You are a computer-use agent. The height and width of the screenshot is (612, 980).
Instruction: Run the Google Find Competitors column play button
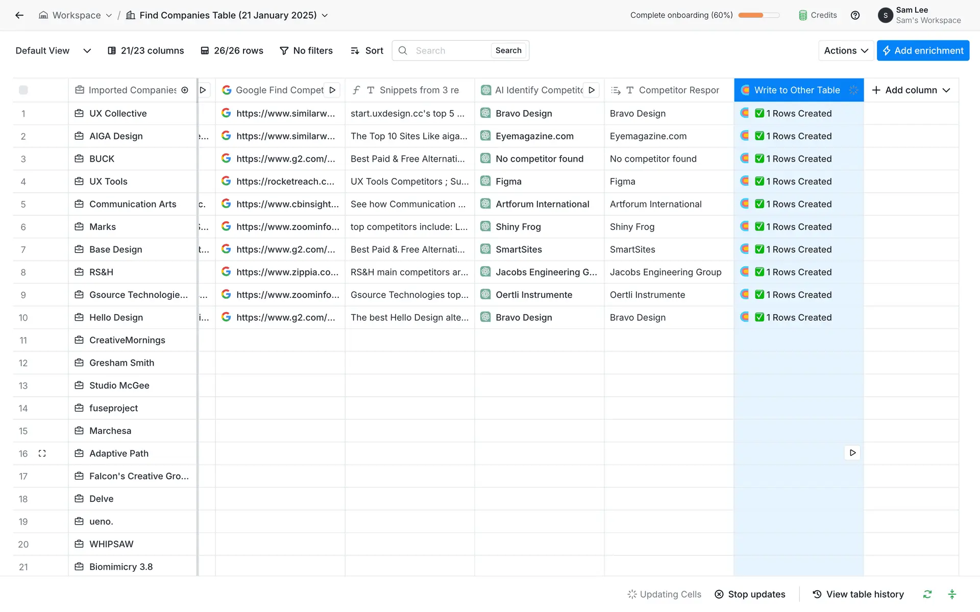332,90
